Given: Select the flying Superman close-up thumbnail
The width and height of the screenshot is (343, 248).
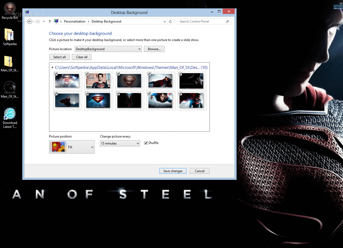Looking at the screenshot, I should click(160, 101).
